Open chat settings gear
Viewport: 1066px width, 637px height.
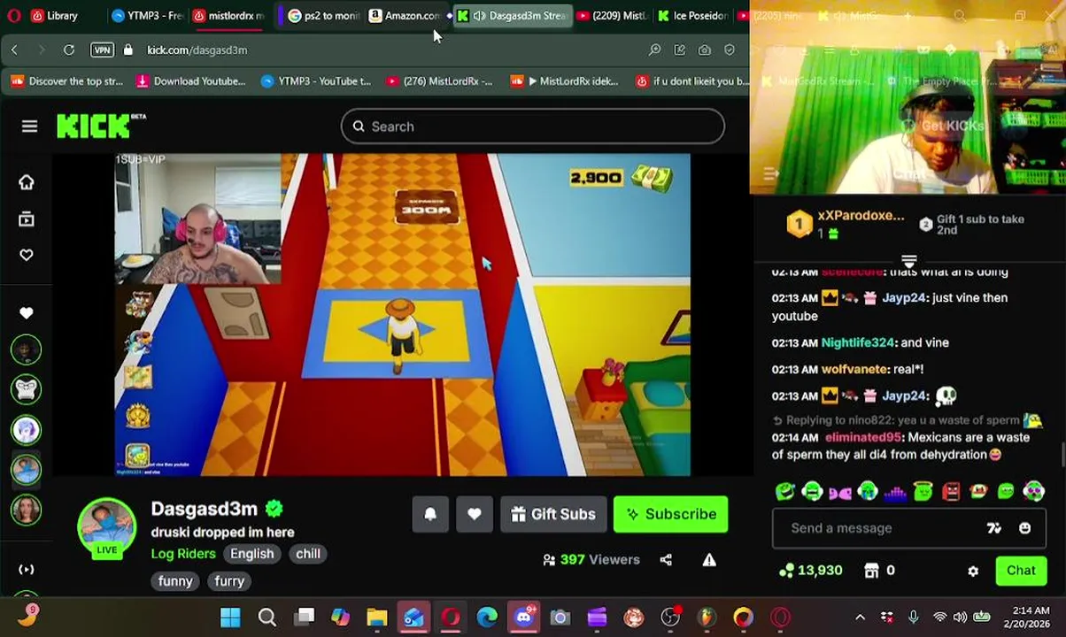tap(973, 572)
